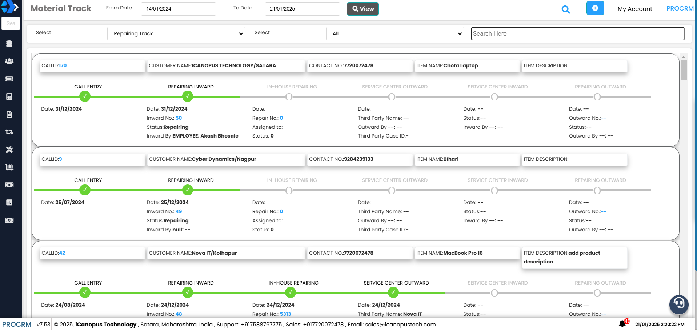Open Call ID 170 link
The width and height of the screenshot is (697, 330).
[63, 65]
